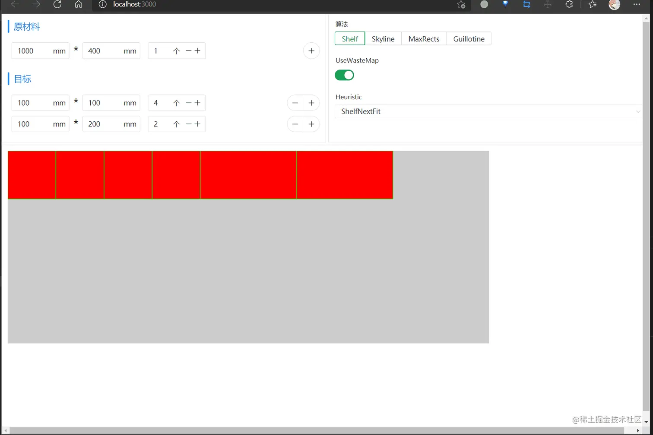Click the horizontal scrollbar left arrow
This screenshot has height=435, width=653.
click(x=5, y=431)
